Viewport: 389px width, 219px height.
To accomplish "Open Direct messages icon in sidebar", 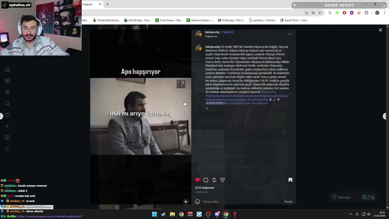I will point(7,92).
